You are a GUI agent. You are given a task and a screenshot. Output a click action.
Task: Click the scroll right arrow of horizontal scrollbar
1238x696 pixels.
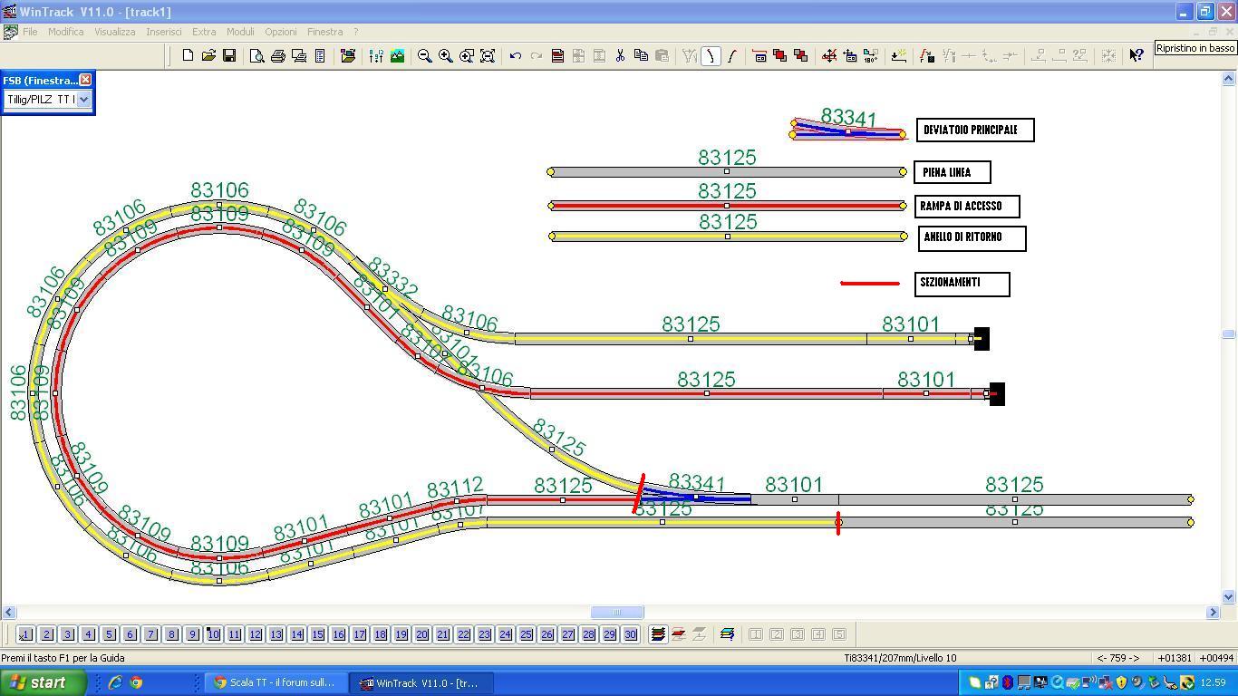click(x=1213, y=613)
